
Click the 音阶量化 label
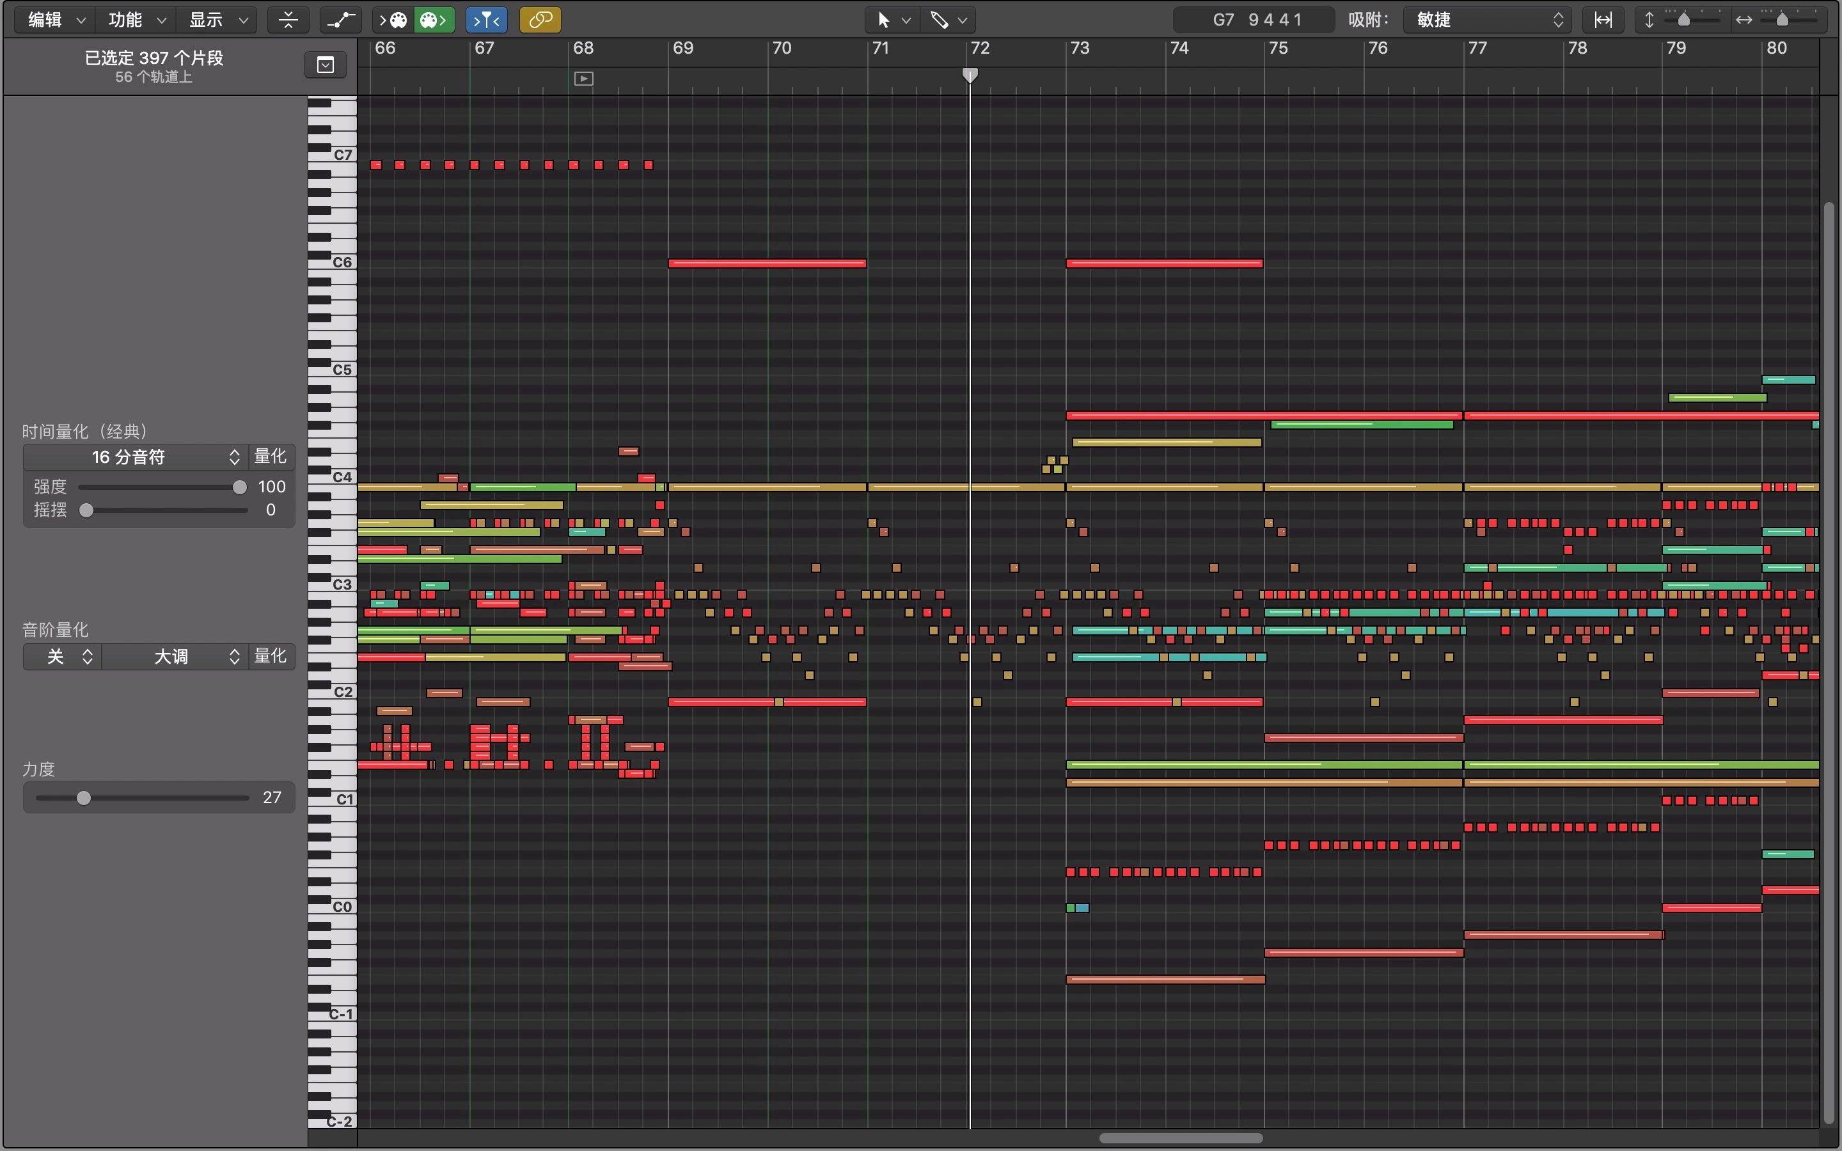point(55,630)
